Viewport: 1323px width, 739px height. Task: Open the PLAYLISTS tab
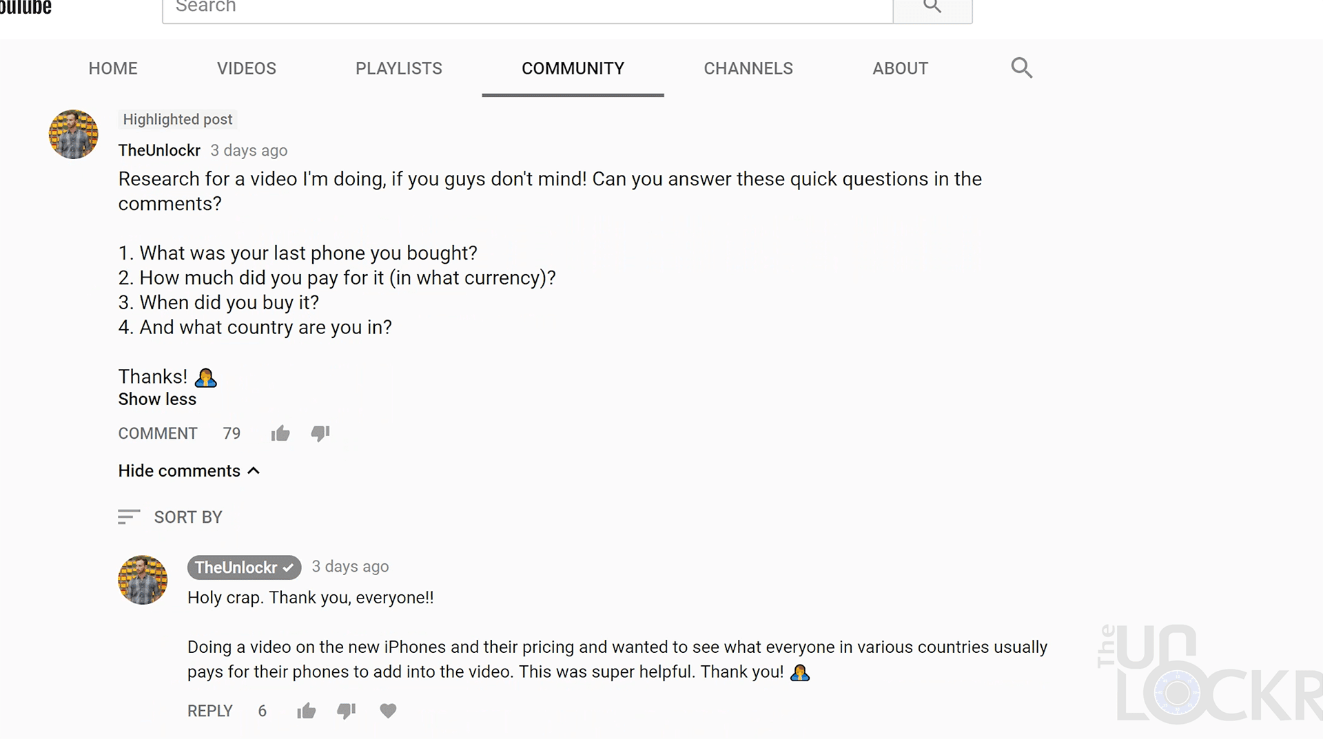coord(398,68)
